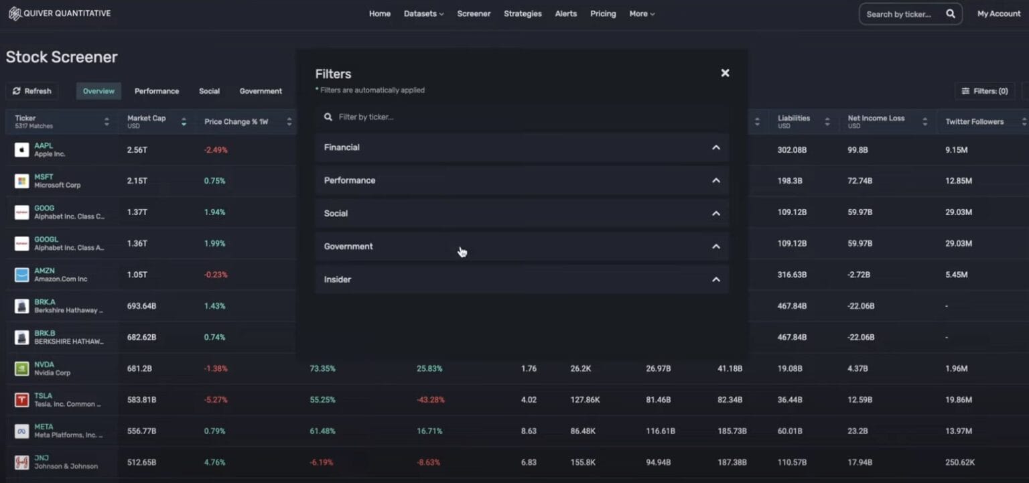The height and width of the screenshot is (483, 1029).
Task: Open the GOOG ticker link
Action: pyautogui.click(x=44, y=208)
